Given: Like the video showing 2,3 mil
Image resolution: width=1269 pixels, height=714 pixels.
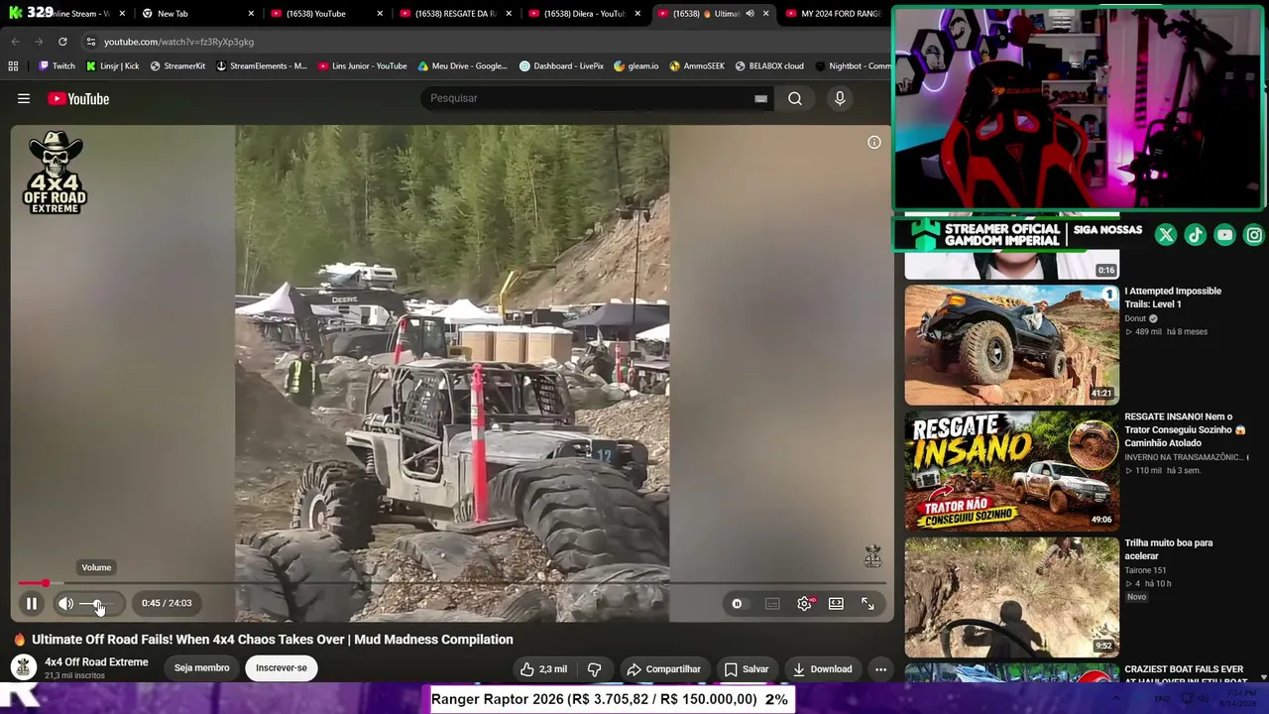Looking at the screenshot, I should coord(544,669).
